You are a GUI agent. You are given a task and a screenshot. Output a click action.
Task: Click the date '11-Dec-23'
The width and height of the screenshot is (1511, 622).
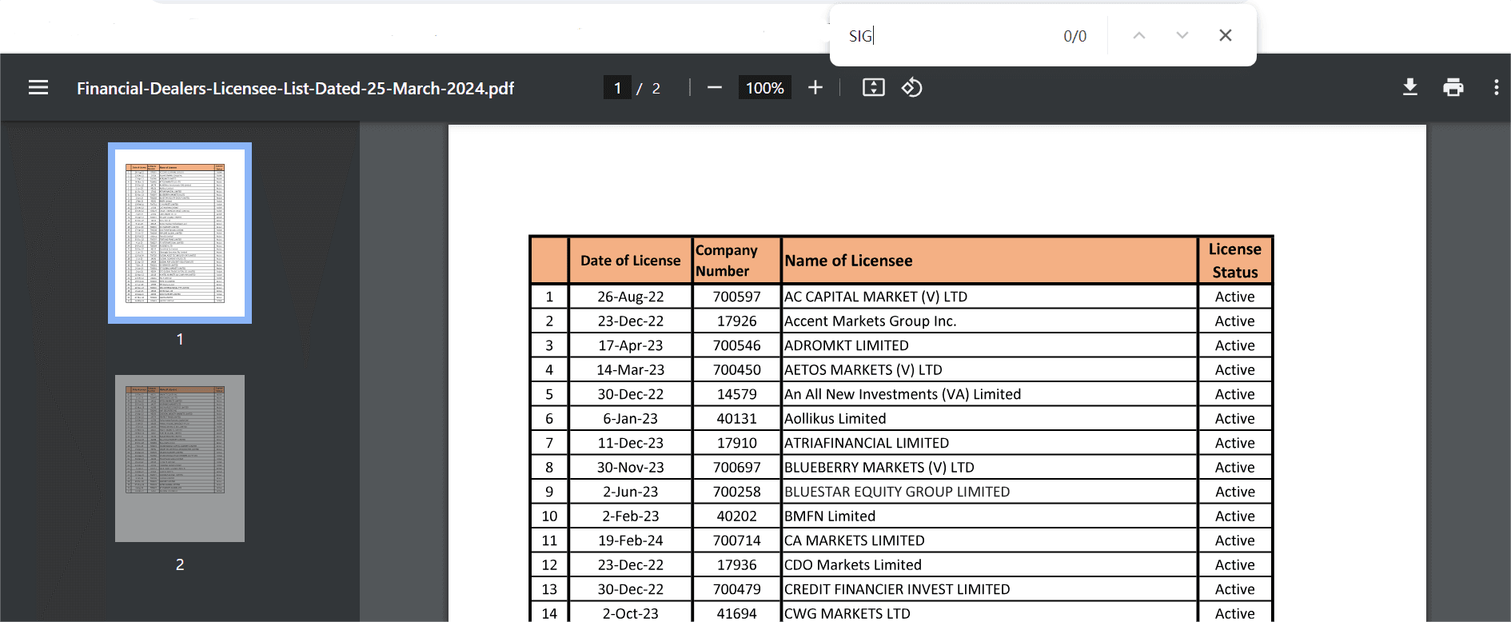[631, 443]
